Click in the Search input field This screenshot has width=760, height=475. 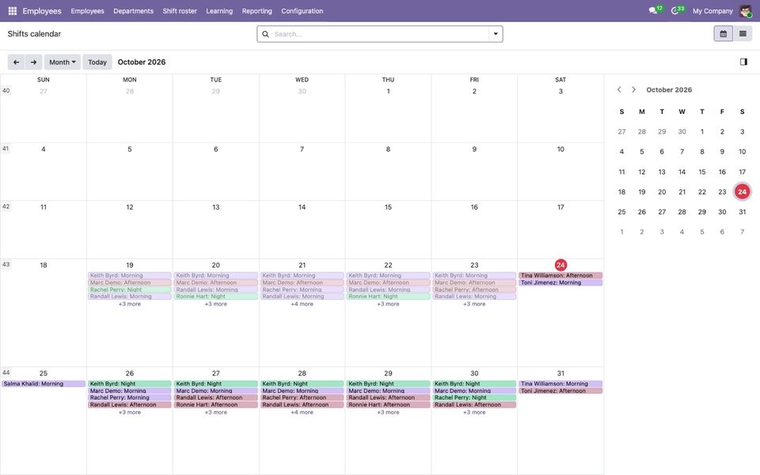coord(381,34)
